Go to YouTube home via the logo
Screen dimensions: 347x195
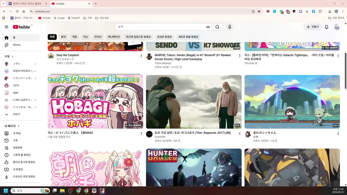coord(21,27)
